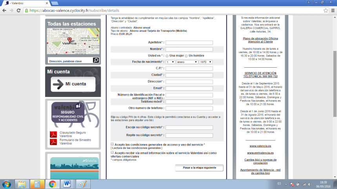Reload the Valenbisi page
The height and width of the screenshot is (189, 337).
[x=19, y=11]
